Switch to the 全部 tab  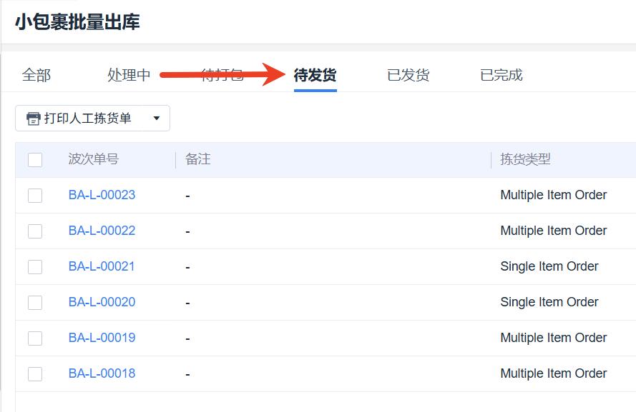[x=36, y=75]
